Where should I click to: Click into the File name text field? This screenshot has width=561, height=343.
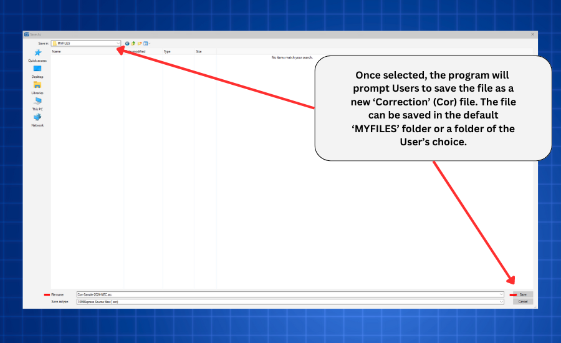280,294
